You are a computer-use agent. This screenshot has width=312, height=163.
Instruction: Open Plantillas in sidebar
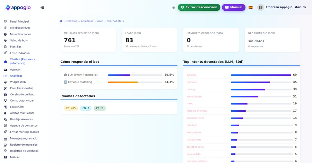coord(16,46)
